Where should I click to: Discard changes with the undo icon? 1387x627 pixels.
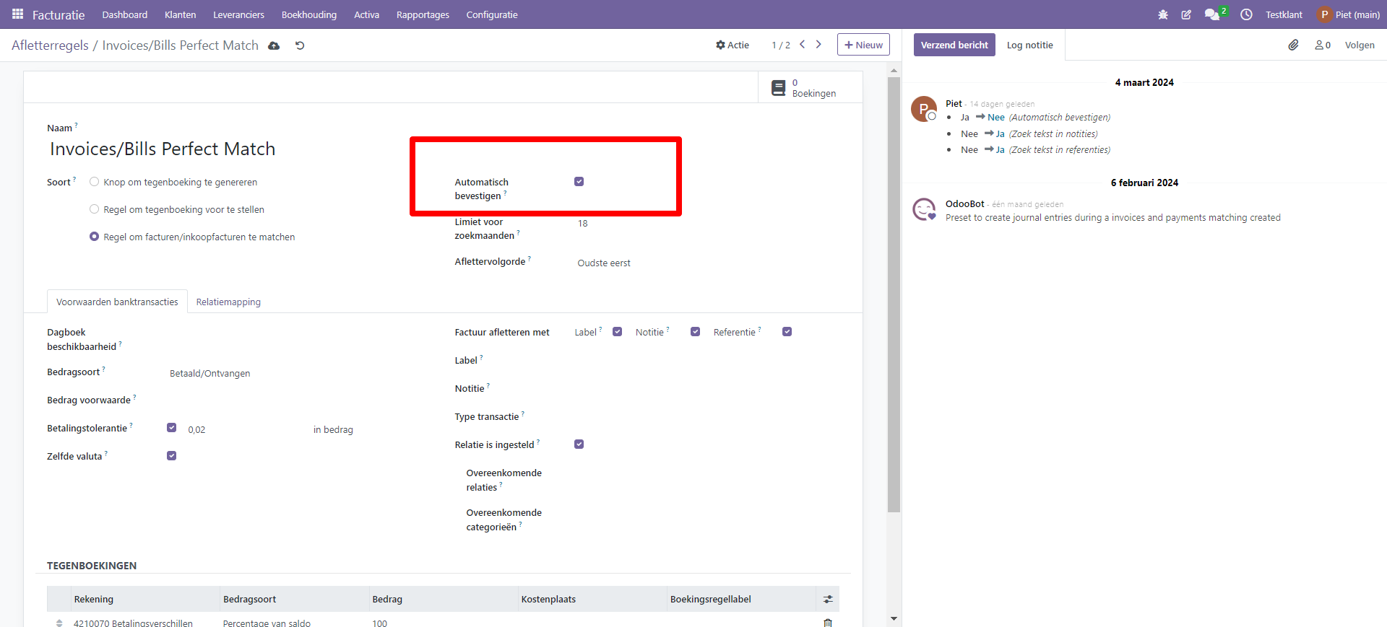click(x=300, y=45)
